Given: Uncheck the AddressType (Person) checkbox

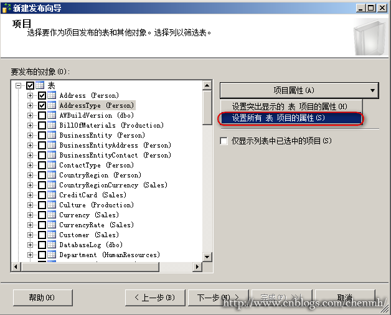Looking at the screenshot, I should 42,106.
